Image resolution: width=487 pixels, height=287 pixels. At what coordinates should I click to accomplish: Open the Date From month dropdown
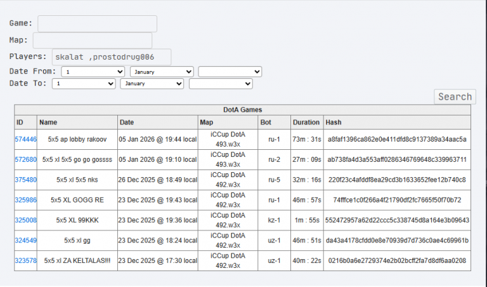[162, 72]
